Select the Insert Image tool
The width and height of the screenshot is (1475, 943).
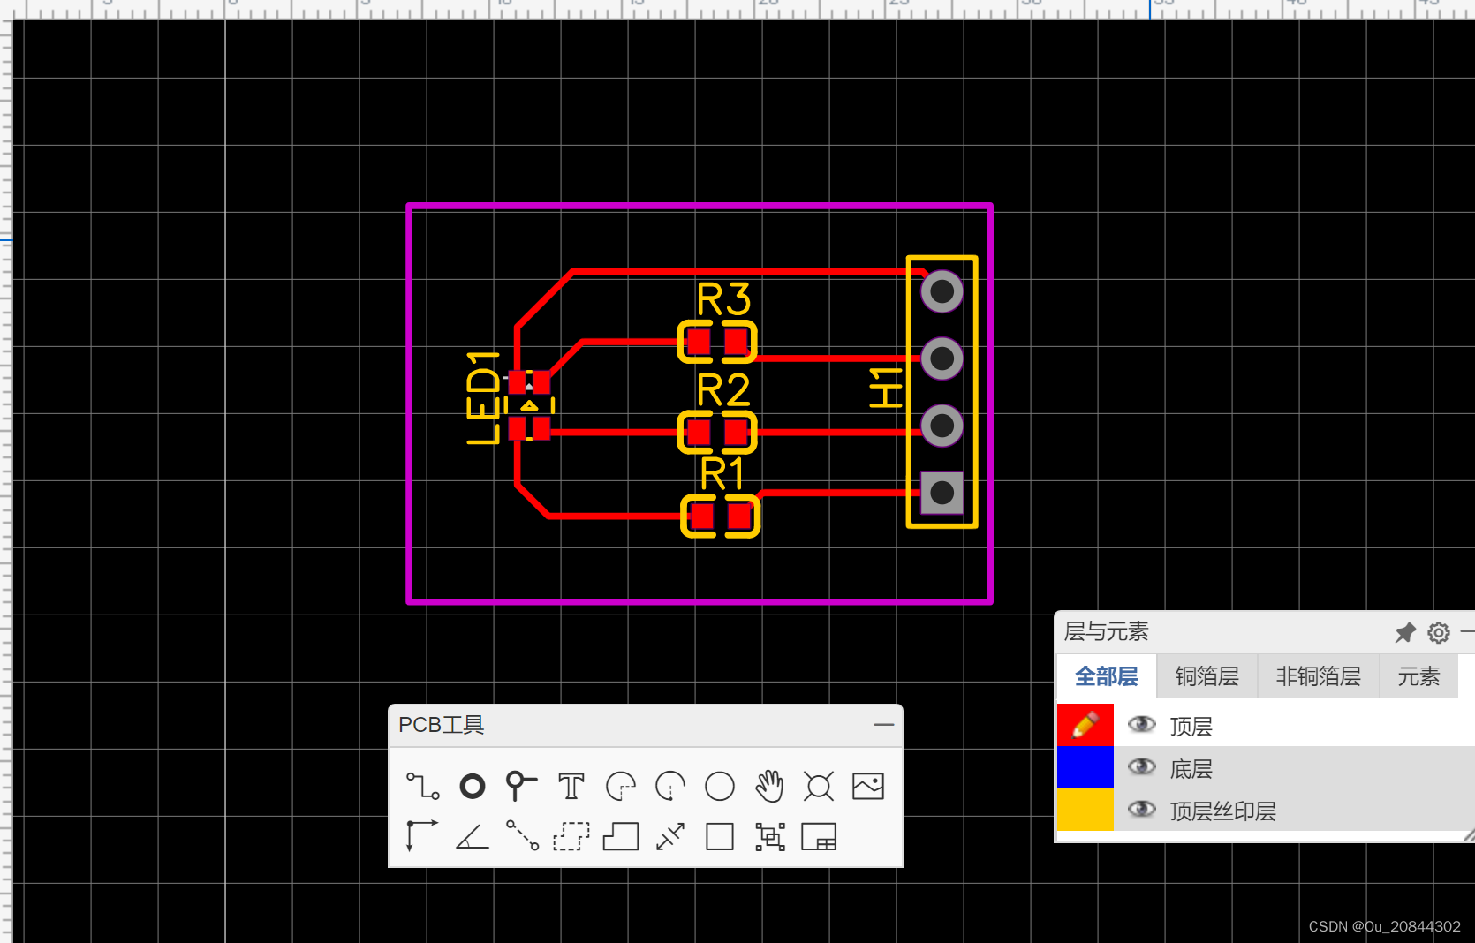pyautogui.click(x=868, y=786)
